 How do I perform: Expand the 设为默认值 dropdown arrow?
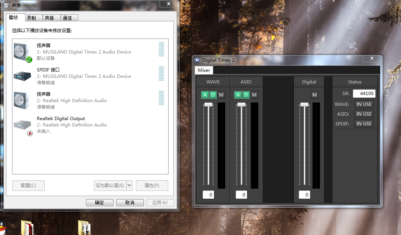tap(129, 186)
